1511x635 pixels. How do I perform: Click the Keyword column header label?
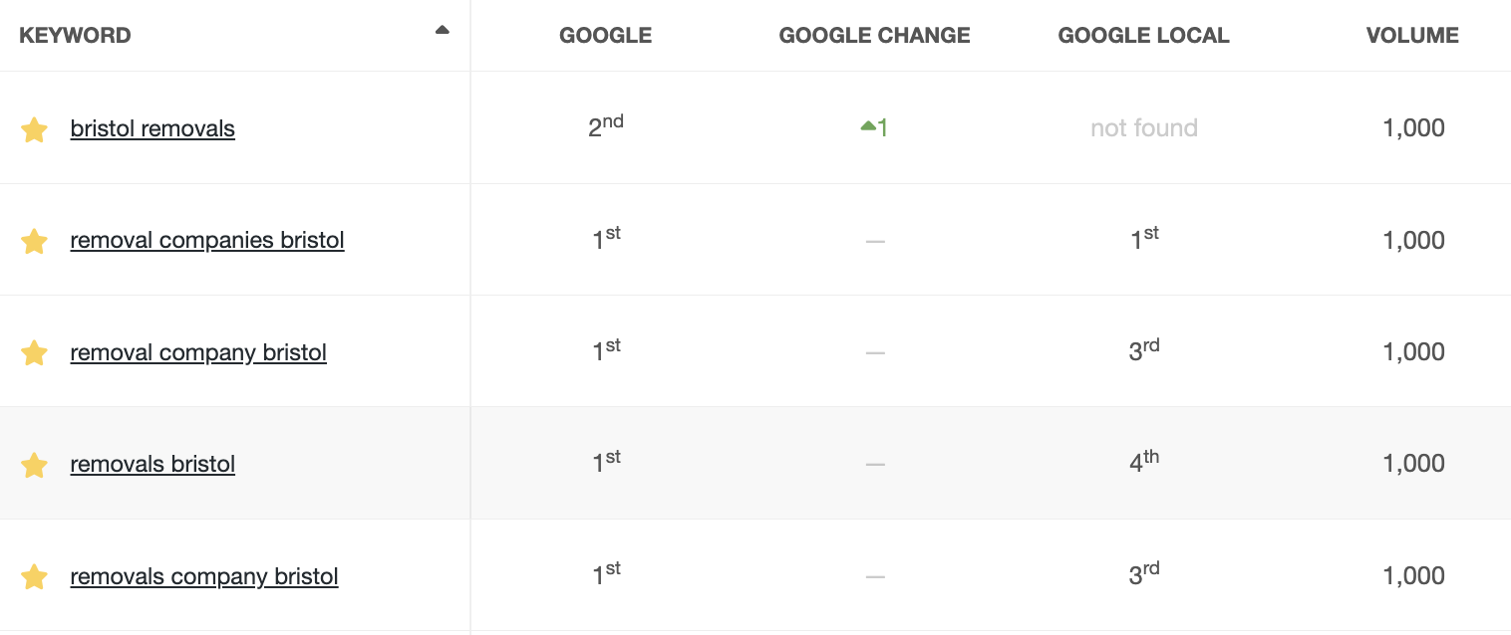(75, 36)
